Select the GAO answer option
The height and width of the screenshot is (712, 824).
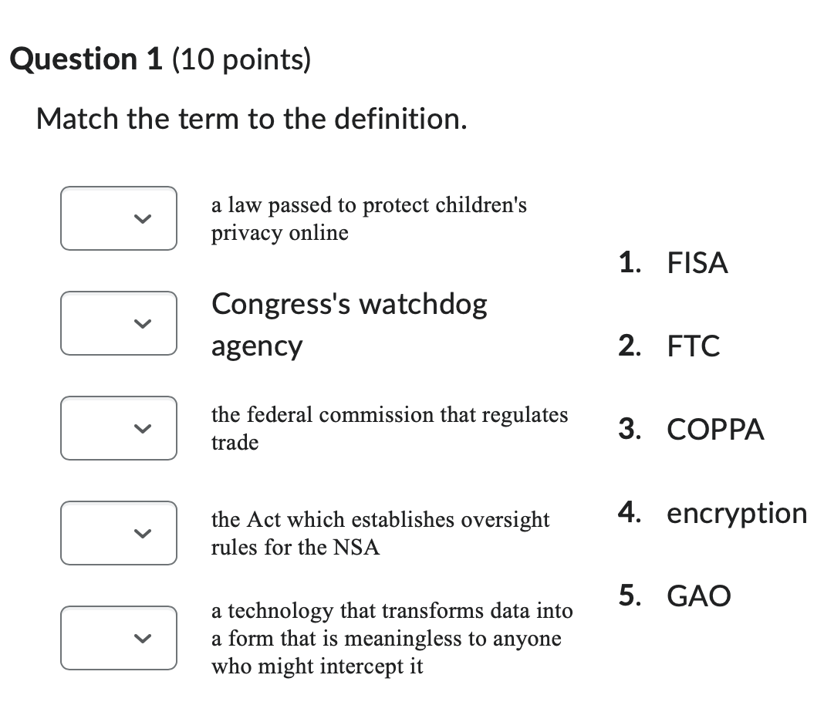pyautogui.click(x=698, y=595)
